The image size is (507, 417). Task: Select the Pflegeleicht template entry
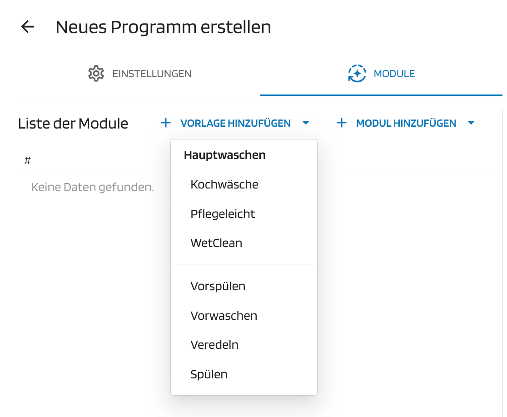(223, 214)
